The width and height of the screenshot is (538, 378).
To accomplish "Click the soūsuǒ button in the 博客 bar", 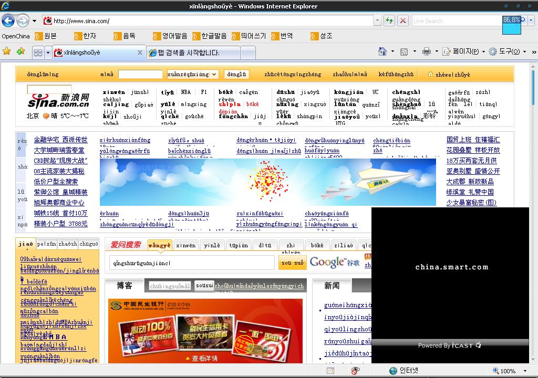I will click(204, 286).
